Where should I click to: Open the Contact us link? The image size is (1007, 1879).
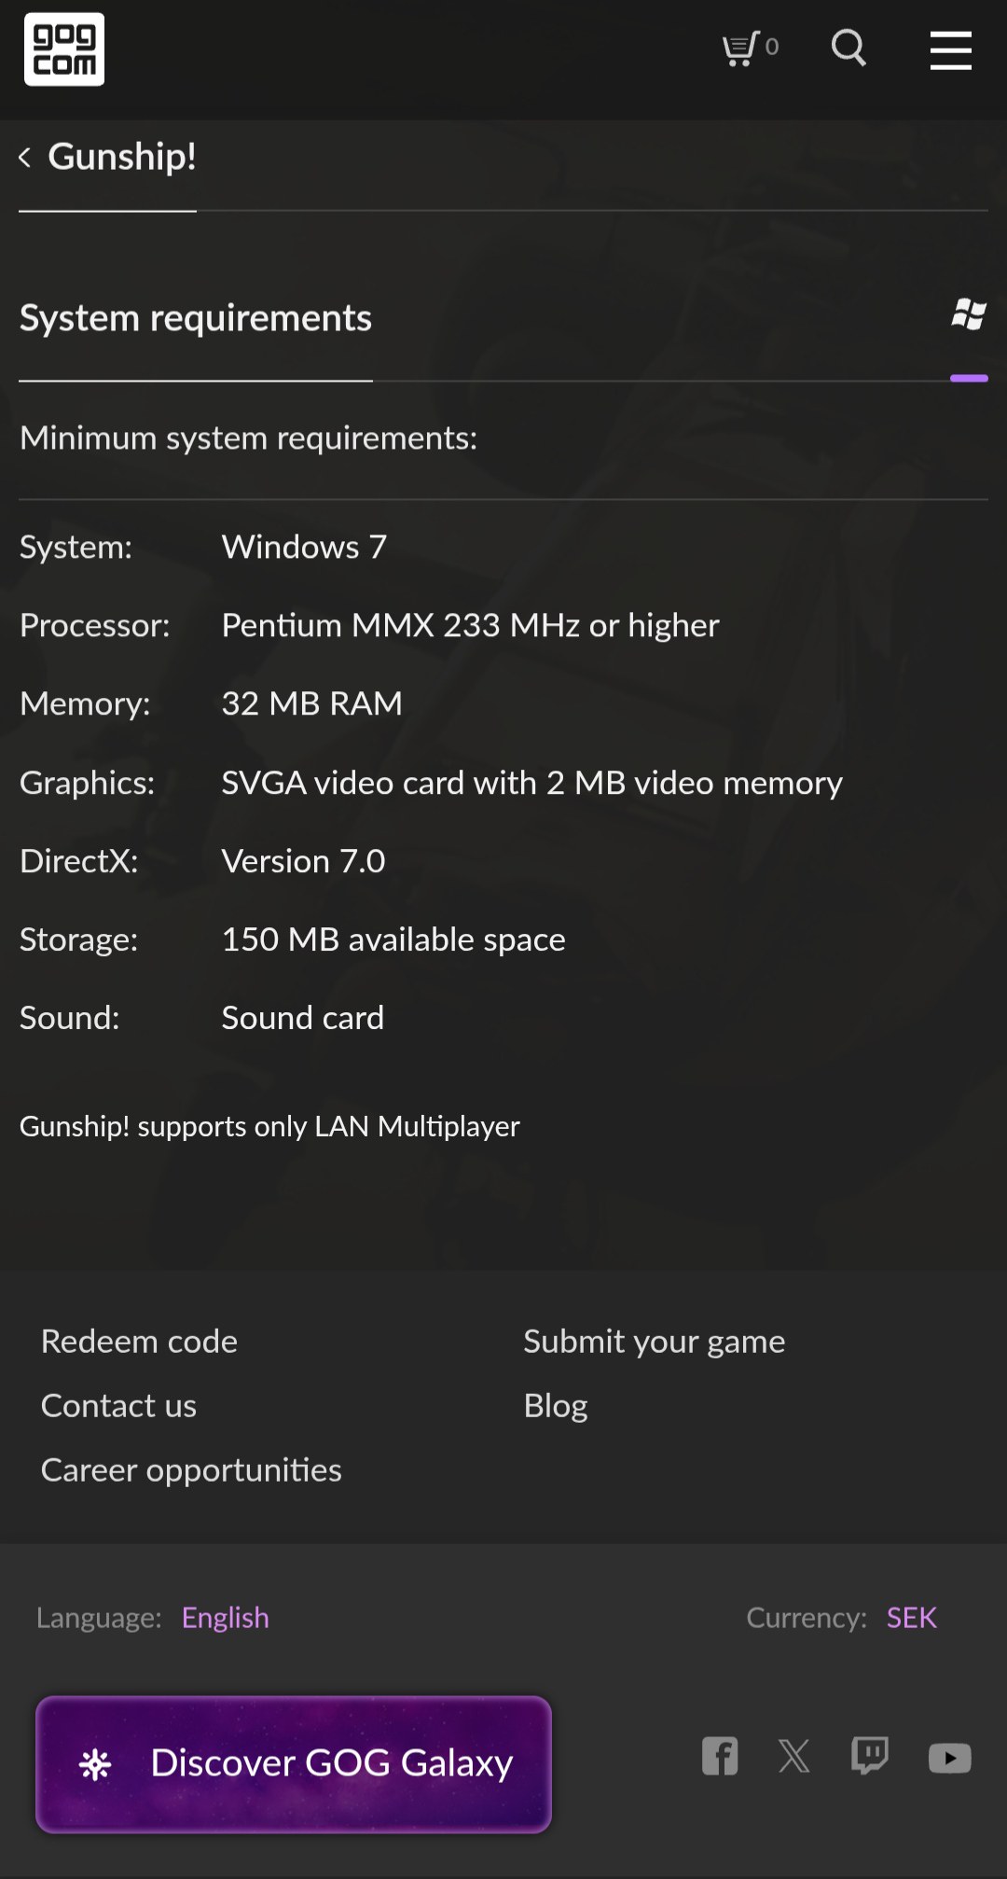coord(118,1406)
